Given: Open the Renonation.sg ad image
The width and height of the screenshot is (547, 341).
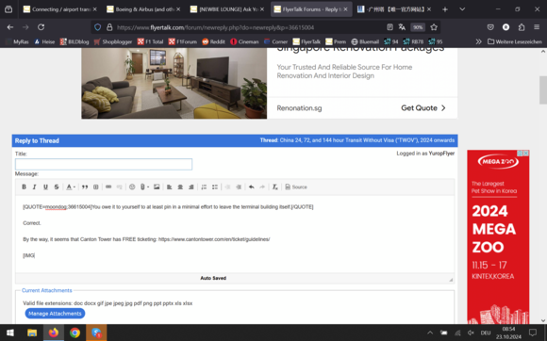Looking at the screenshot, I should point(174,83).
